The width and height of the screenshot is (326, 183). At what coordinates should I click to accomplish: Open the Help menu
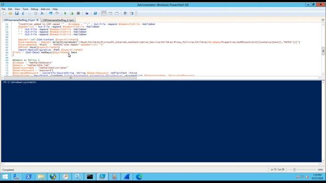click(55, 9)
